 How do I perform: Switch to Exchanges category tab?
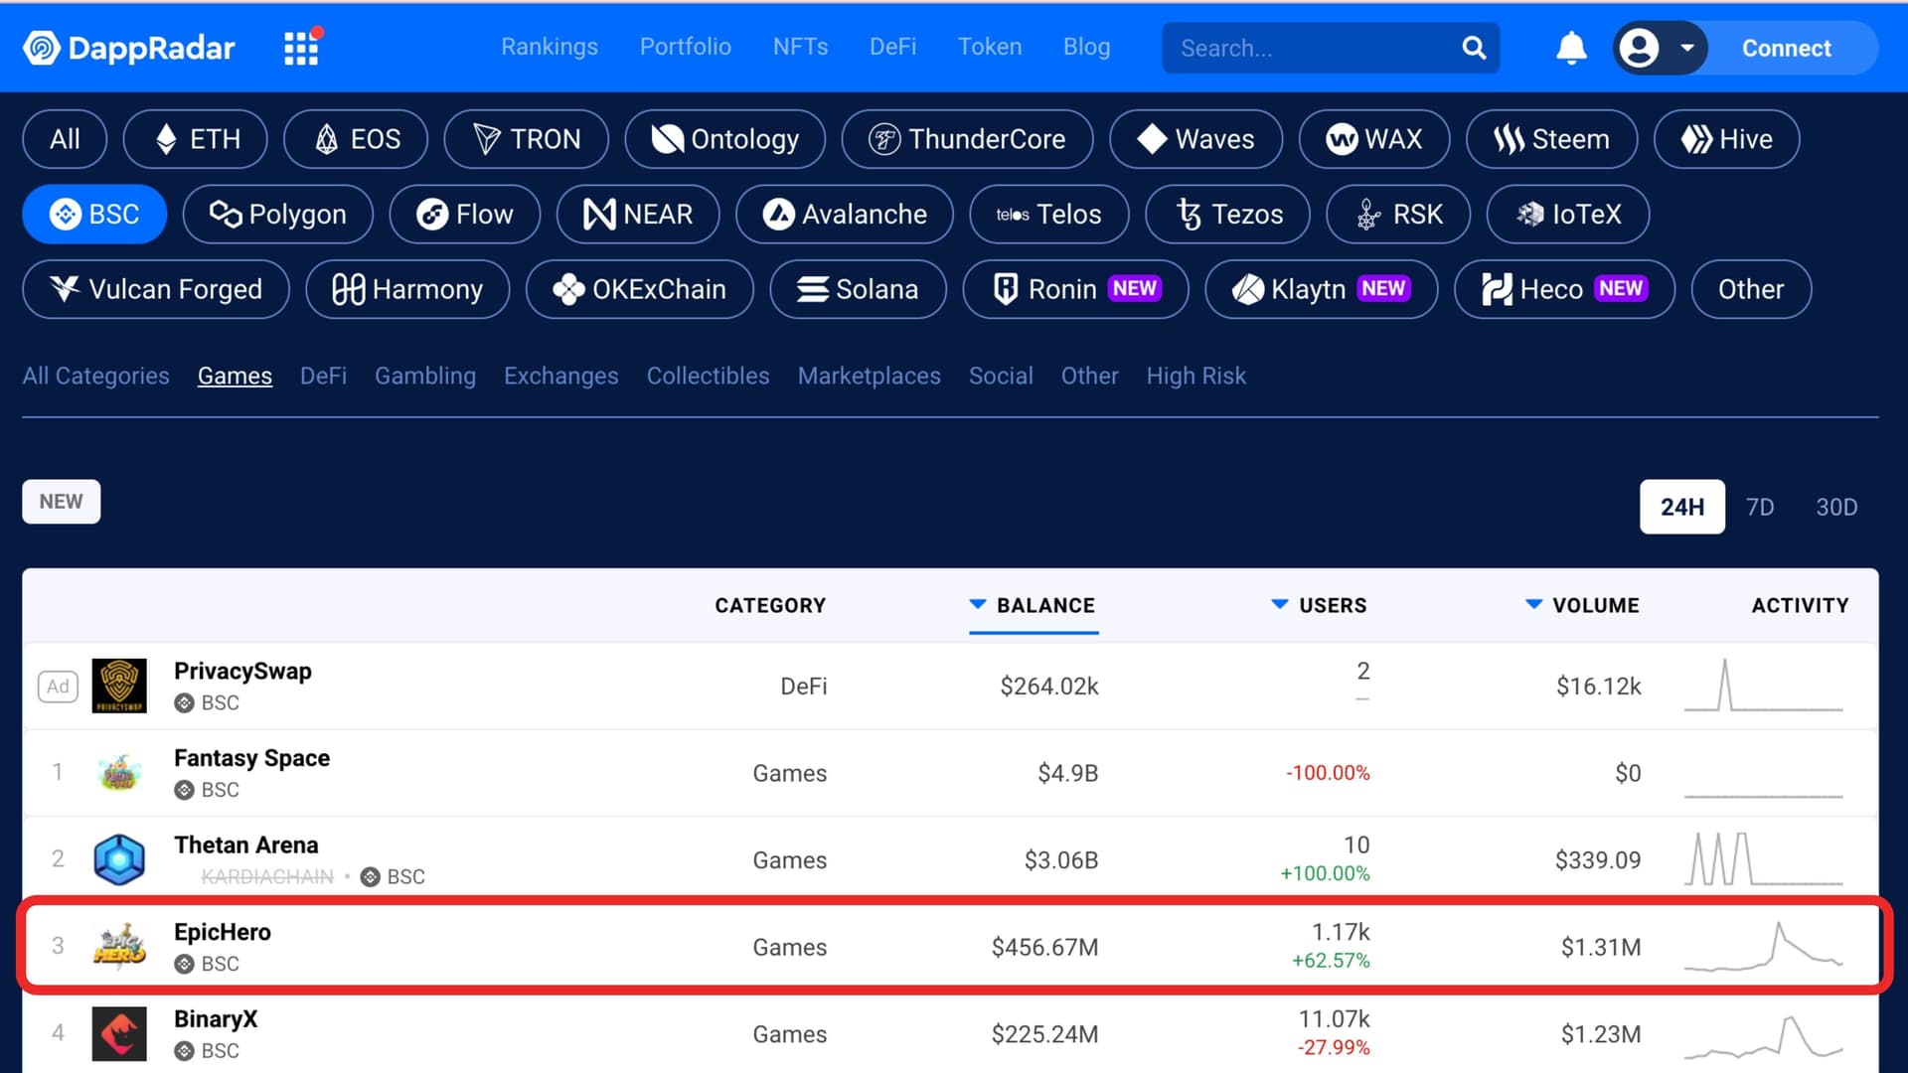click(560, 376)
